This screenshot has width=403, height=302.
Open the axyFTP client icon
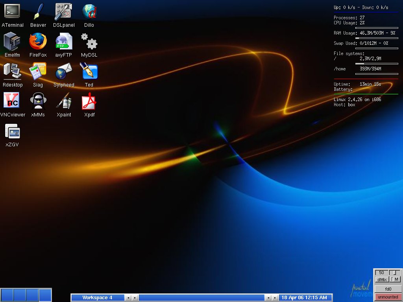[x=63, y=41]
